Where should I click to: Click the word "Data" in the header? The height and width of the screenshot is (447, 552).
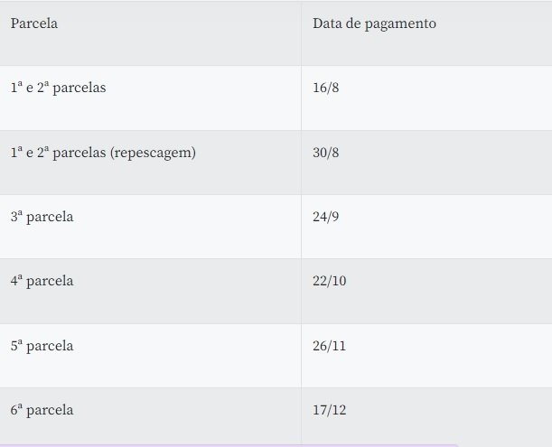[327, 24]
